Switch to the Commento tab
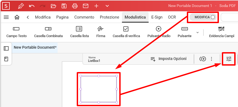Image resolution: width=238 pixels, height=107 pixels. [x=84, y=17]
